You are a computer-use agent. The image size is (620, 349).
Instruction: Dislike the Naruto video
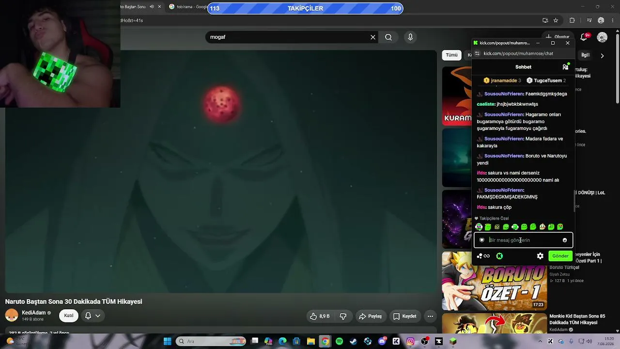click(x=343, y=316)
